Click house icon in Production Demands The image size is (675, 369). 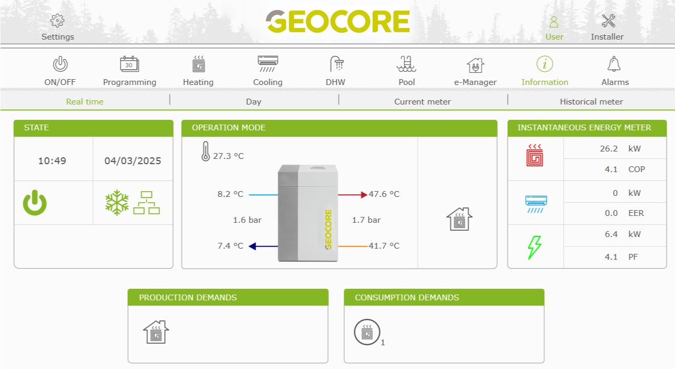(156, 332)
